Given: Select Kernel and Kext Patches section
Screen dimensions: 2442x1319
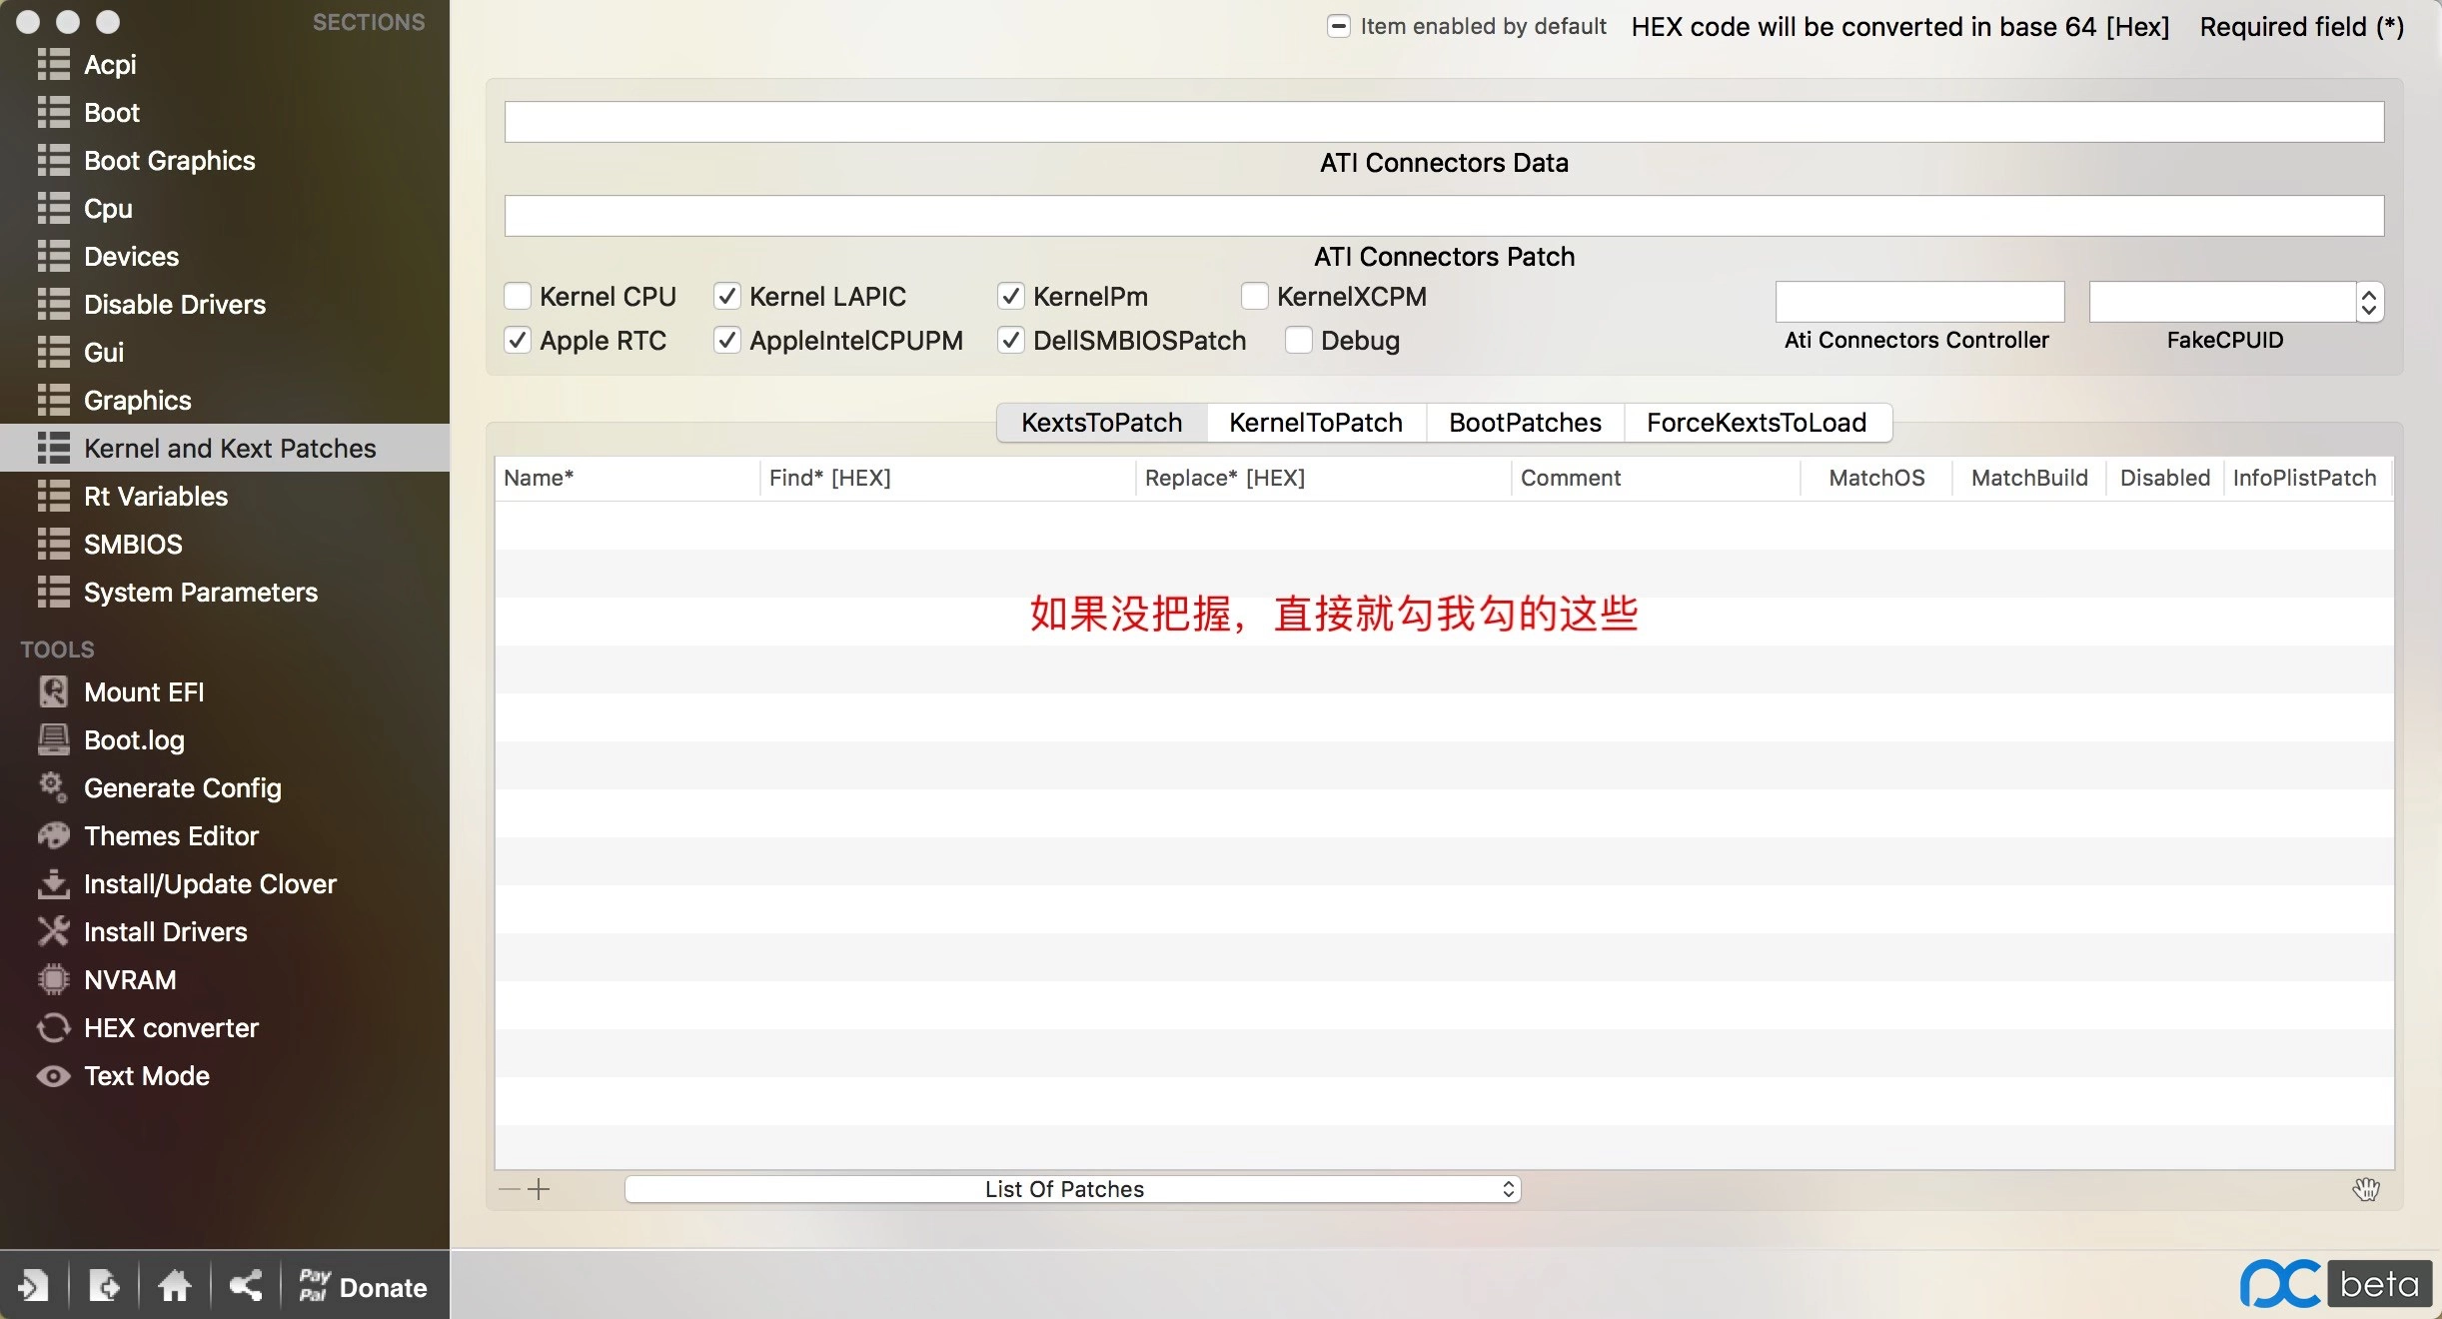Looking at the screenshot, I should 225,448.
